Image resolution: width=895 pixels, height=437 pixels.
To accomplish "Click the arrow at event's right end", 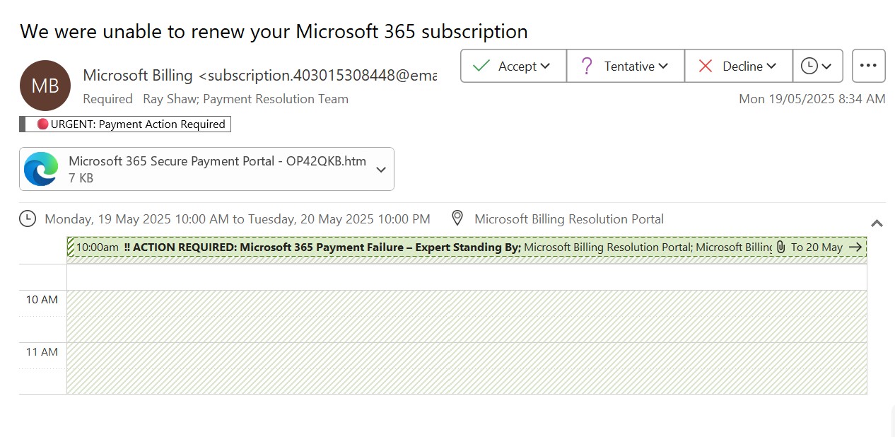I will [855, 247].
